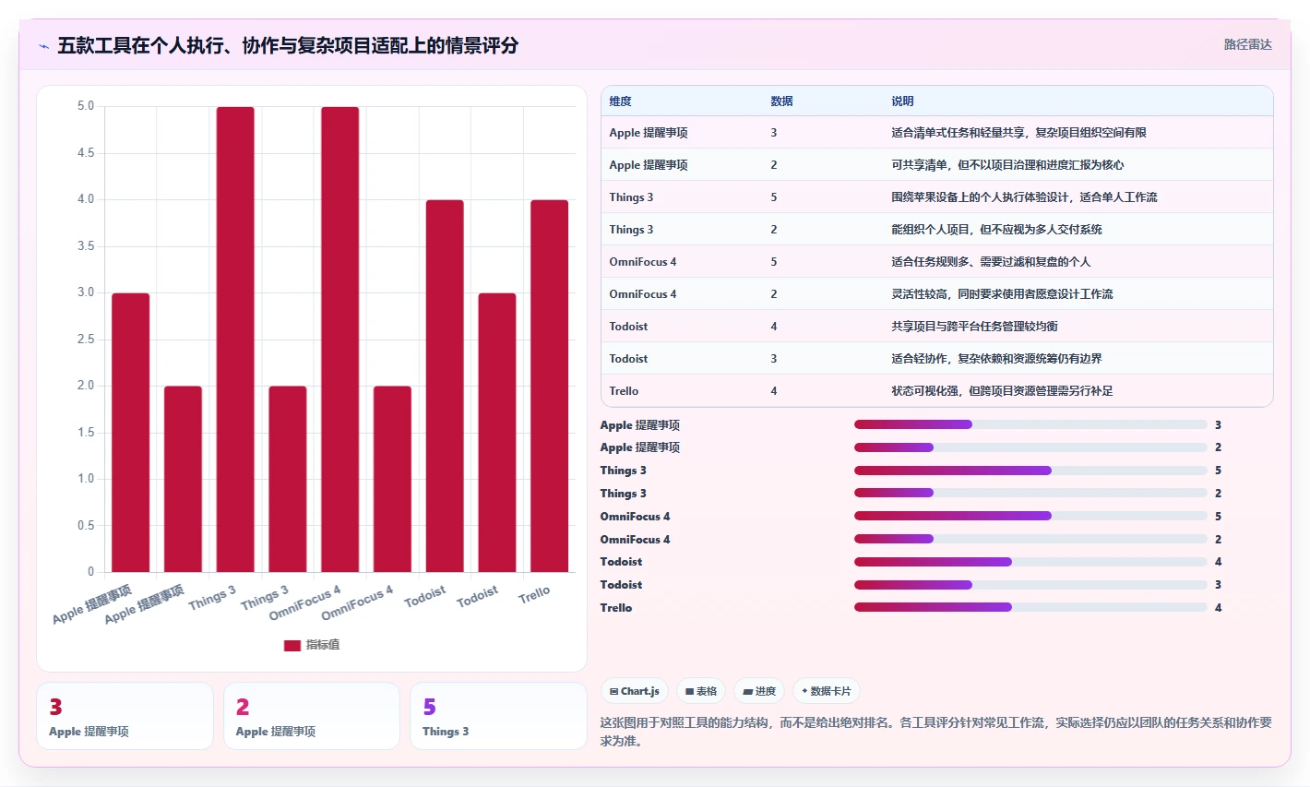
Task: Click the OmniFocus 4 chart bar at value 2
Action: click(392, 479)
